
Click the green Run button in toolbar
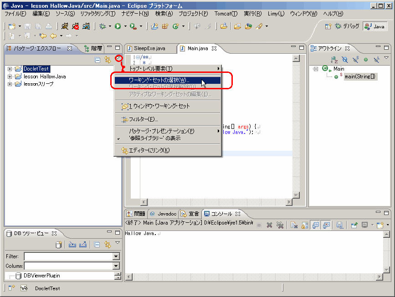click(118, 26)
